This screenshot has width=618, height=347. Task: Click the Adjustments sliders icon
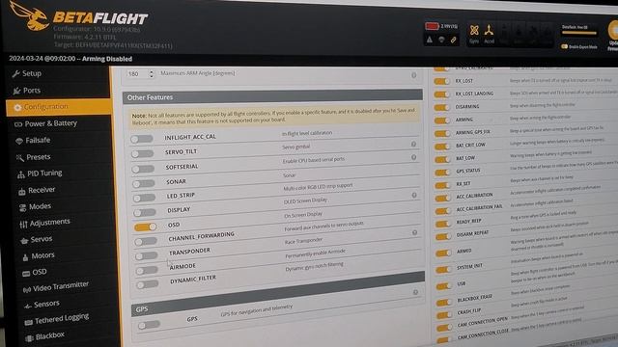[x=23, y=224]
